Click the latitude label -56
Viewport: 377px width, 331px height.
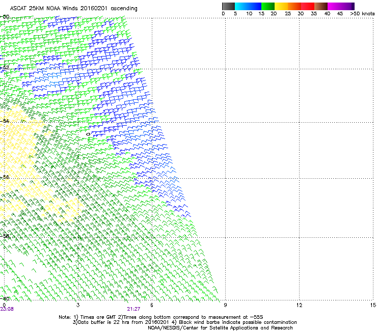[x=5, y=177]
